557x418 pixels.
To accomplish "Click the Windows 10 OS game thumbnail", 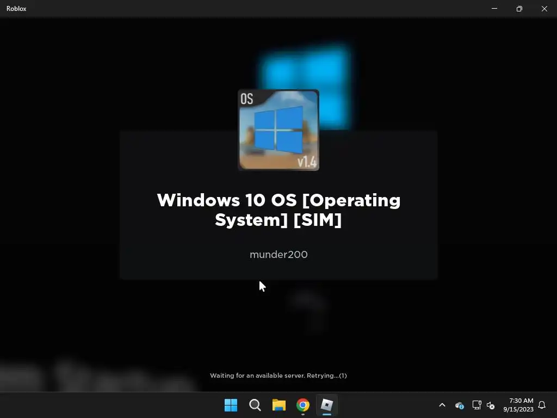I will coord(278,130).
